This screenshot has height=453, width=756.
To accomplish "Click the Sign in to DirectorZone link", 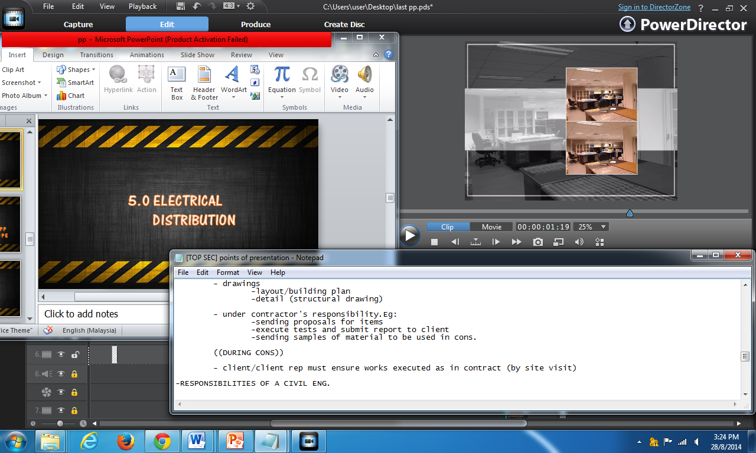I will click(653, 7).
